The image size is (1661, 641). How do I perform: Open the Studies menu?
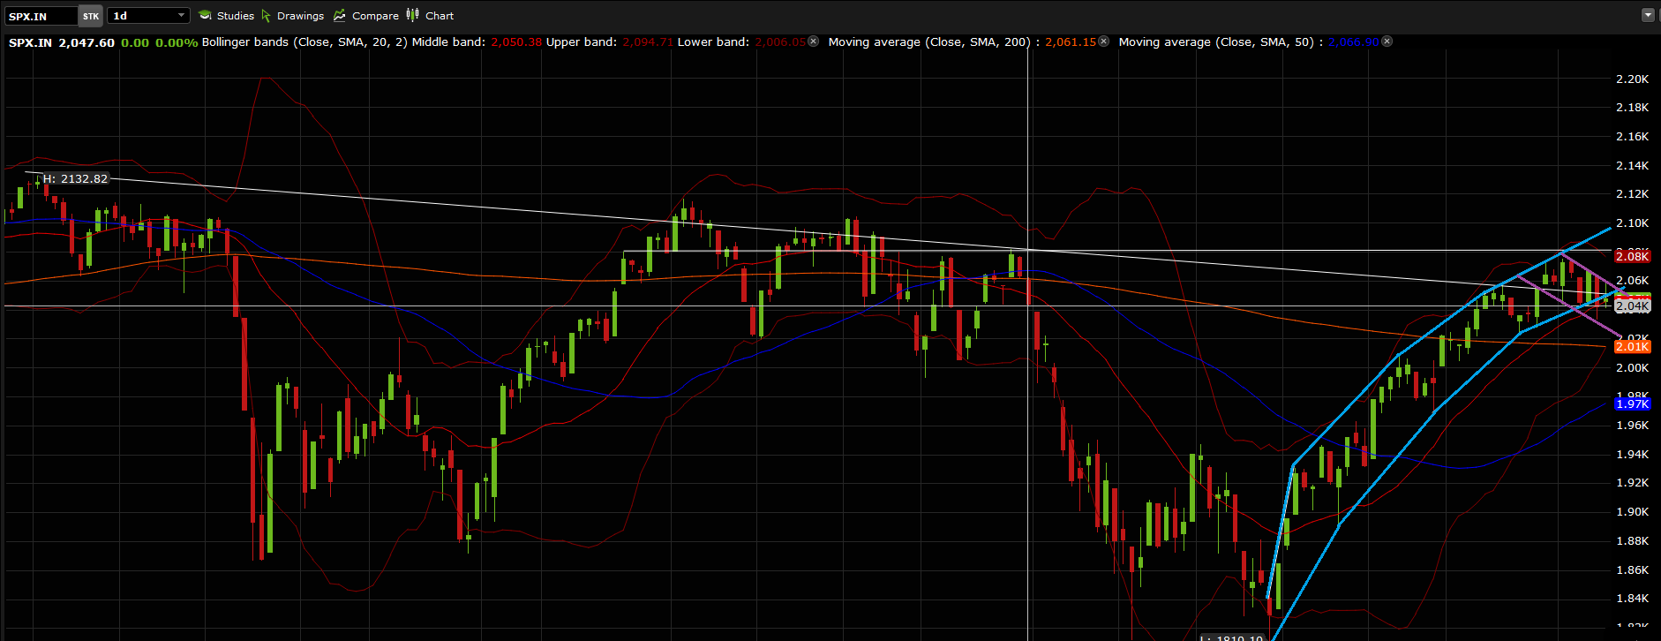(x=235, y=16)
